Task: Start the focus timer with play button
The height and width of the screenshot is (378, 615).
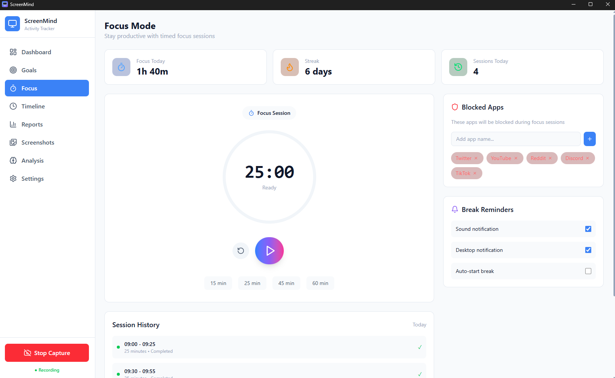Action: (x=269, y=251)
